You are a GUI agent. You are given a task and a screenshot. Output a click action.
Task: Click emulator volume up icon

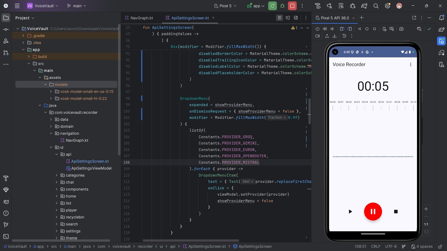pyautogui.click(x=325, y=29)
